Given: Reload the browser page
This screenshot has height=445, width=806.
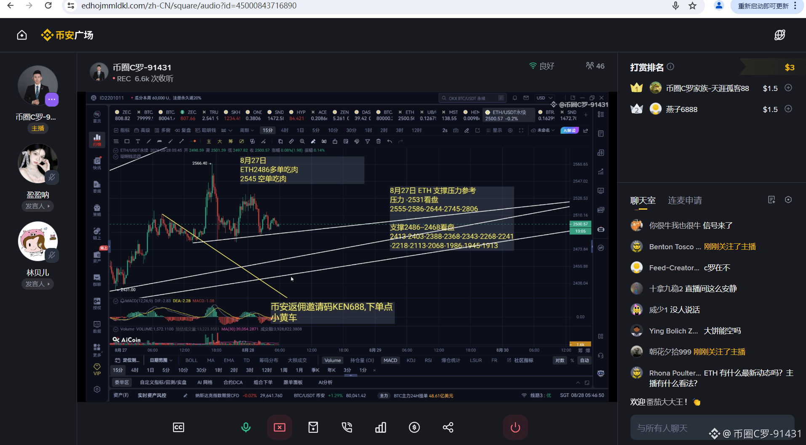Looking at the screenshot, I should [48, 5].
